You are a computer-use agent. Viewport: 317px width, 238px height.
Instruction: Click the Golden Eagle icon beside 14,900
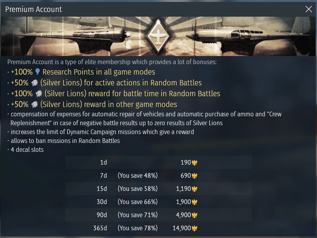pos(195,228)
